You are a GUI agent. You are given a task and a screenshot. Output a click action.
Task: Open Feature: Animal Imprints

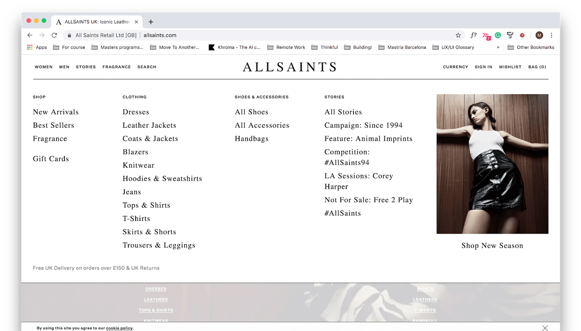coord(368,138)
